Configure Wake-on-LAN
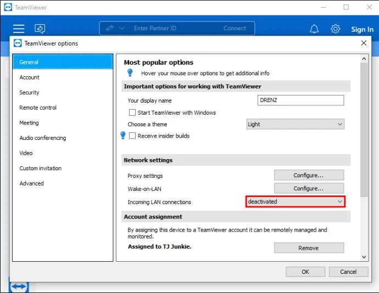Screen dimensions: 379x293 pyautogui.click(x=309, y=188)
